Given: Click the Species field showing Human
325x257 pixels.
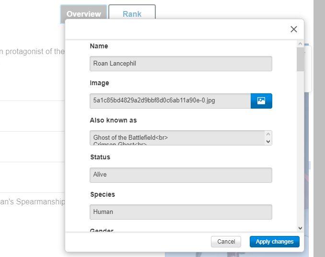Looking at the screenshot, I should [181, 212].
